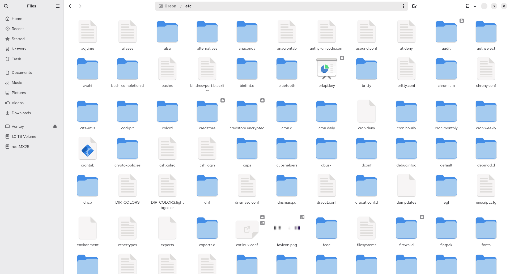
Task: Open Downloads from the sidebar
Action: [21, 113]
